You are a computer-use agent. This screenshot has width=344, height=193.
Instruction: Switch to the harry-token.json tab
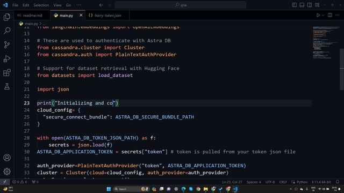(107, 16)
